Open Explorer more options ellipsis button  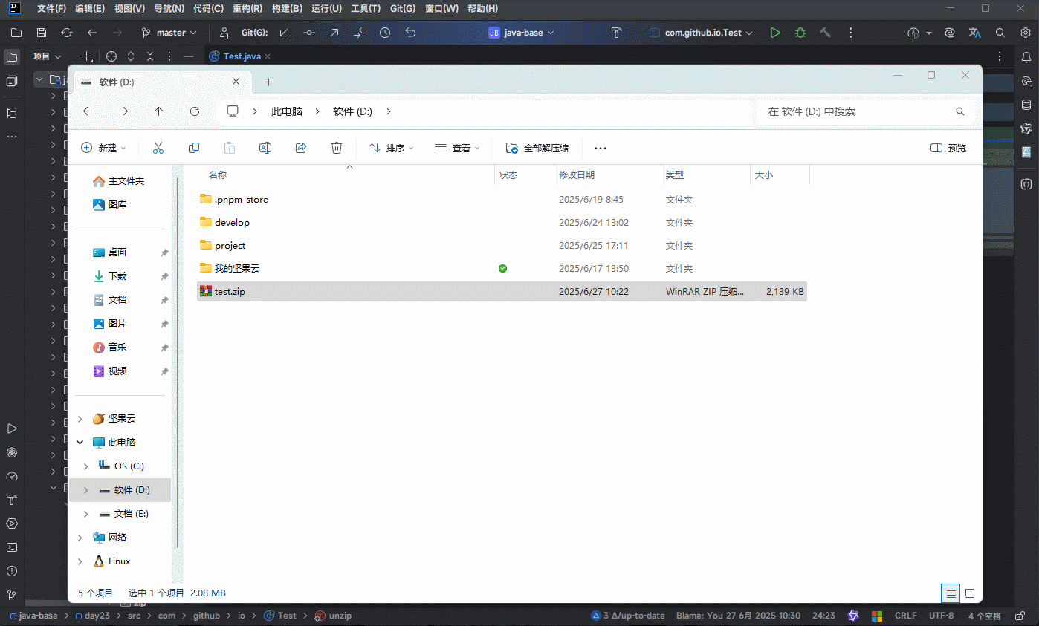coord(601,148)
